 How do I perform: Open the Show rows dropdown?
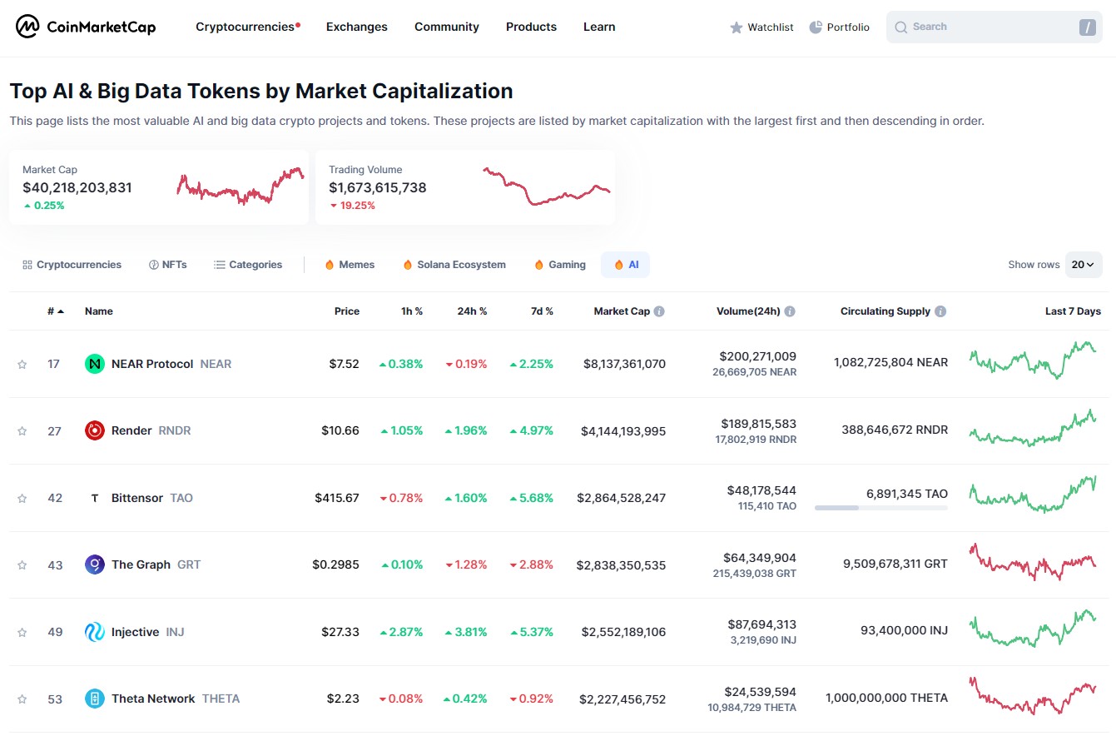(x=1083, y=264)
